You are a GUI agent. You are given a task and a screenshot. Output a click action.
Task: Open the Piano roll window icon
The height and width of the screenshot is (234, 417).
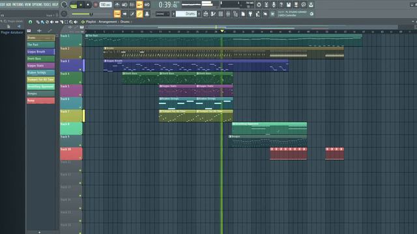coord(213,14)
